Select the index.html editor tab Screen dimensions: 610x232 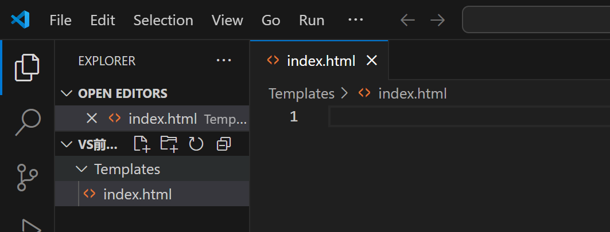click(319, 60)
